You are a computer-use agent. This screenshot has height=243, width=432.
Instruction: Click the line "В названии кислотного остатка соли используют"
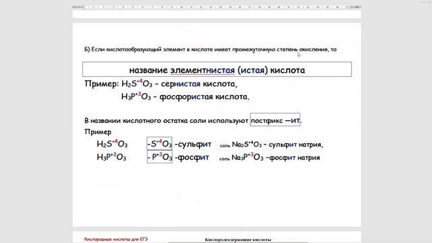(167, 121)
